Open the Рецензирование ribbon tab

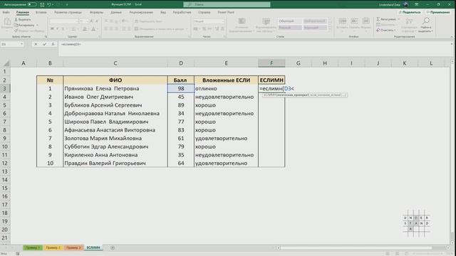point(141,12)
